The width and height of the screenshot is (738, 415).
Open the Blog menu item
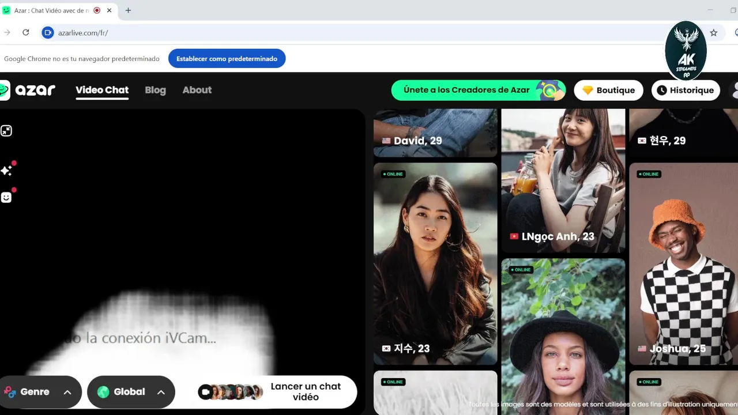pos(155,90)
